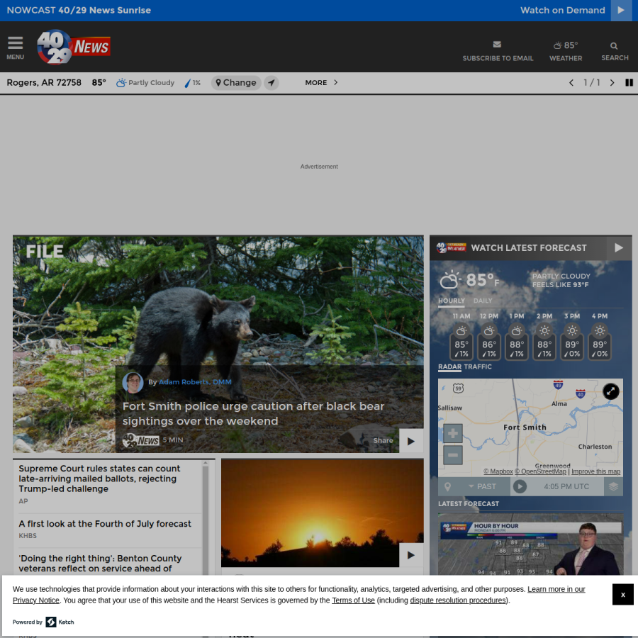Image resolution: width=638 pixels, height=638 pixels.
Task: Select the RADAR tab
Action: [x=449, y=366]
